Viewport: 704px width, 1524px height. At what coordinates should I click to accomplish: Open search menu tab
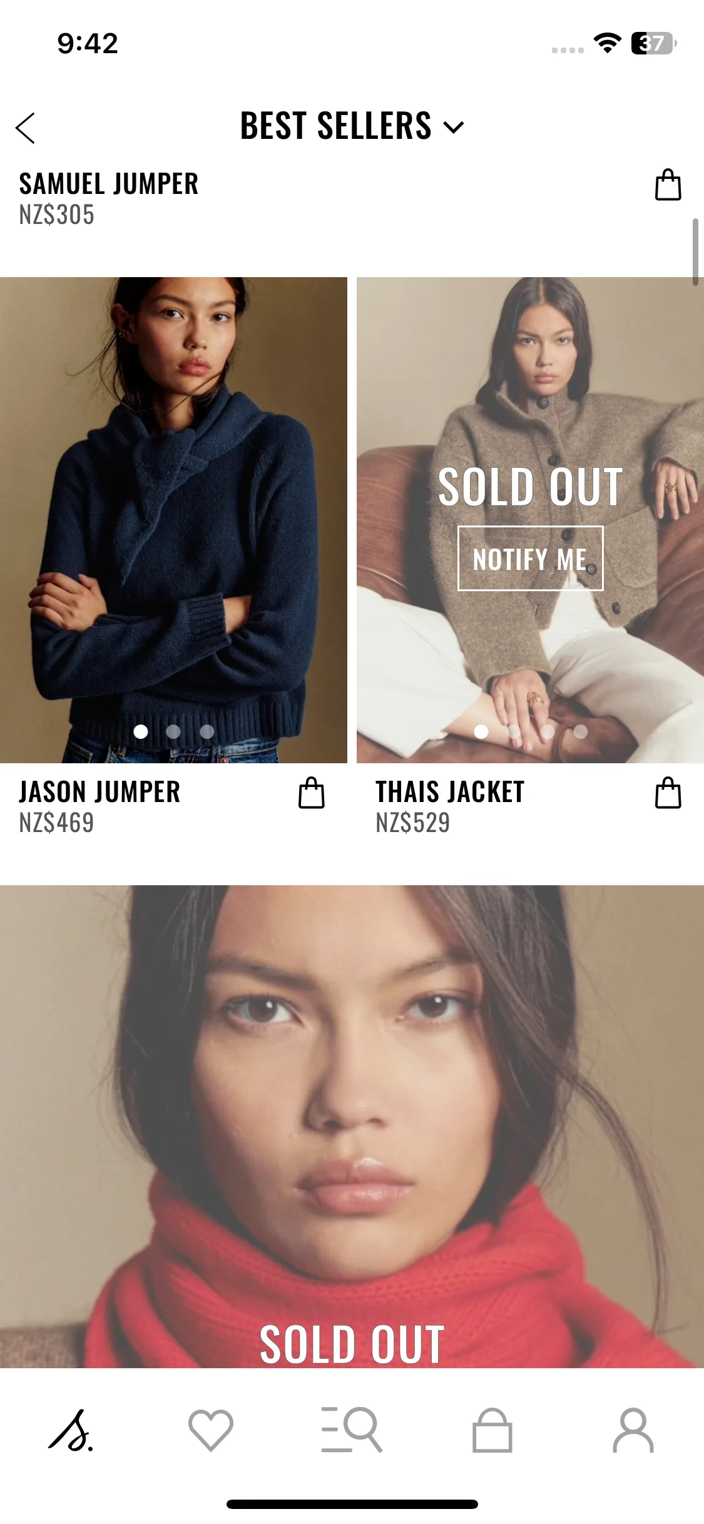point(352,1430)
